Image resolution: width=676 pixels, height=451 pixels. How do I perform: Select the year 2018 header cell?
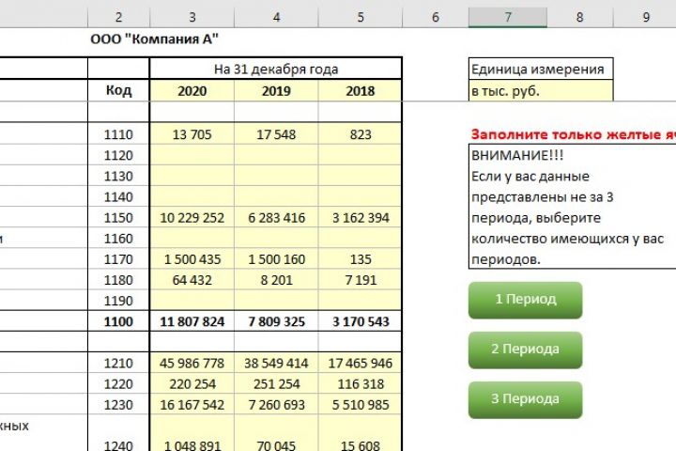coord(361,90)
